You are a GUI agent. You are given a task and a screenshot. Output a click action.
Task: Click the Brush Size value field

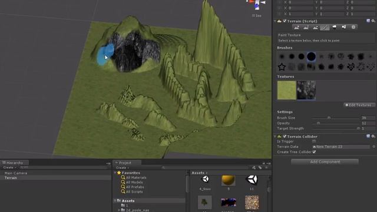(368, 118)
